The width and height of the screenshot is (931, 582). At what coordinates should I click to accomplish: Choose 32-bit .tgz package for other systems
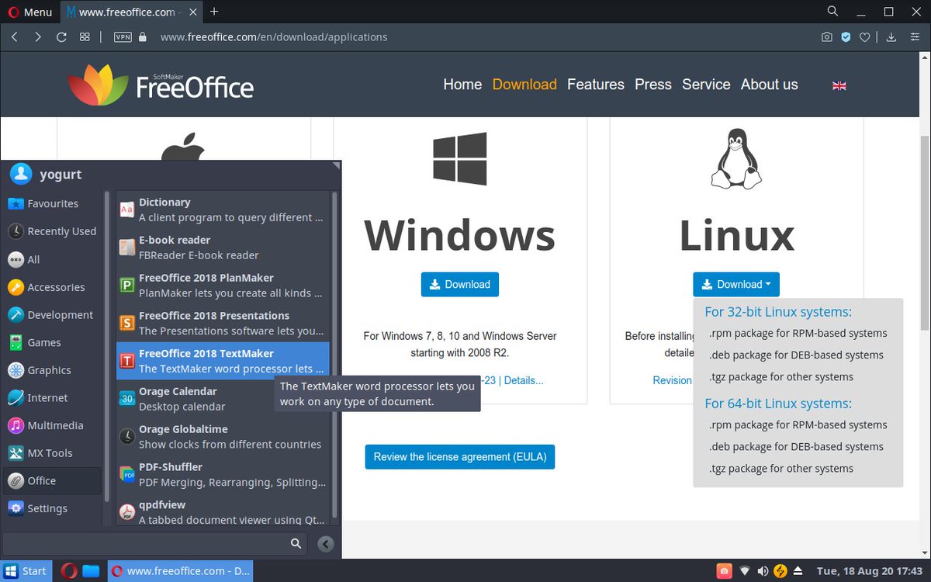click(x=780, y=376)
